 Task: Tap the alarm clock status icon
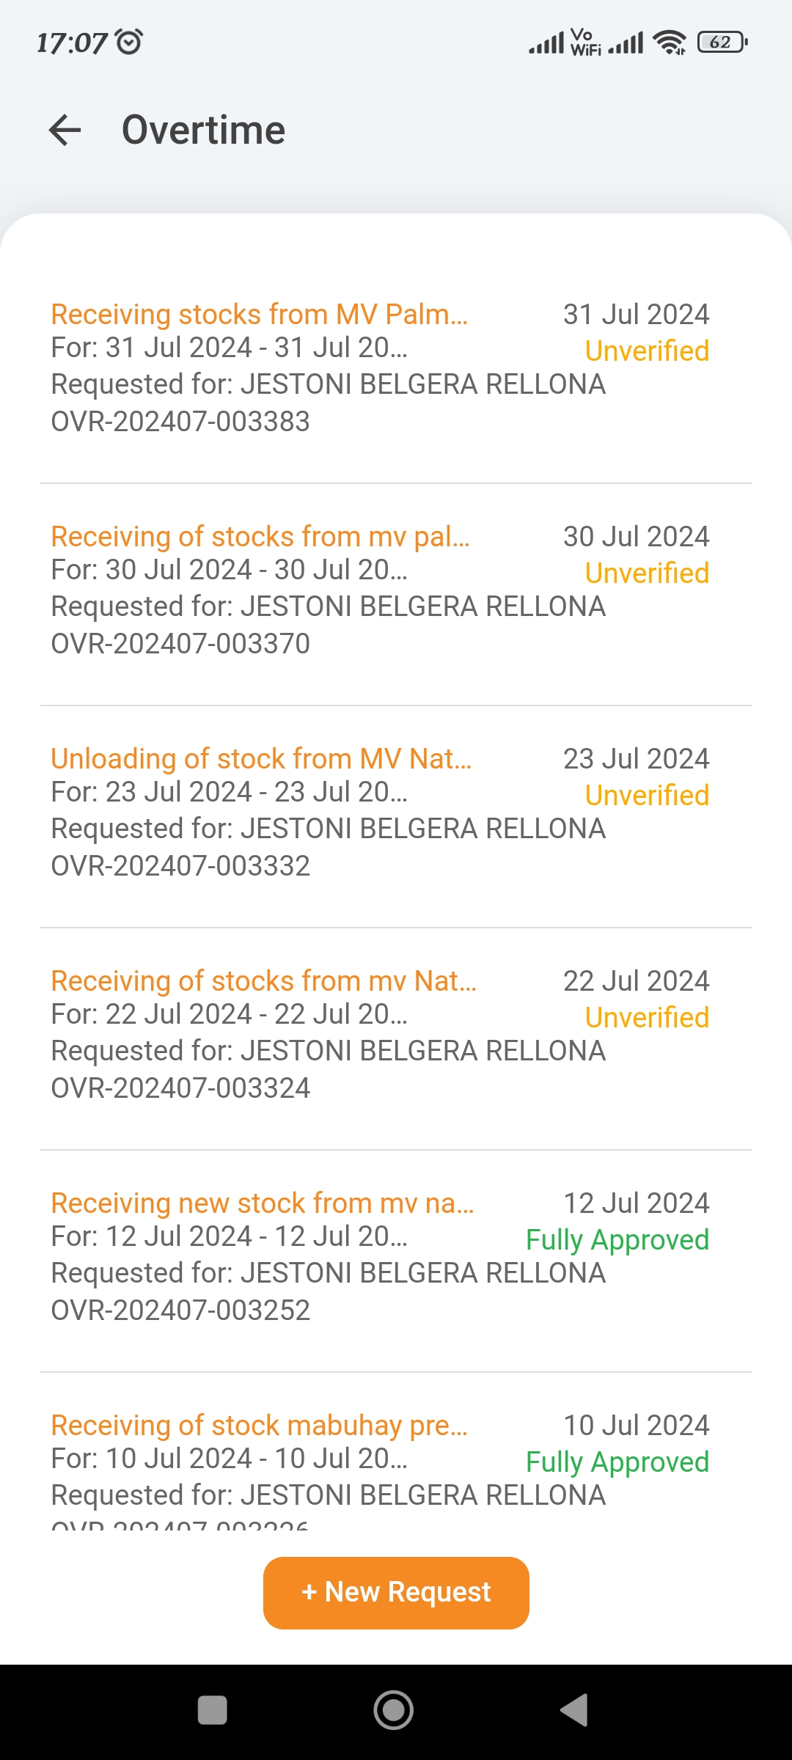coord(130,42)
